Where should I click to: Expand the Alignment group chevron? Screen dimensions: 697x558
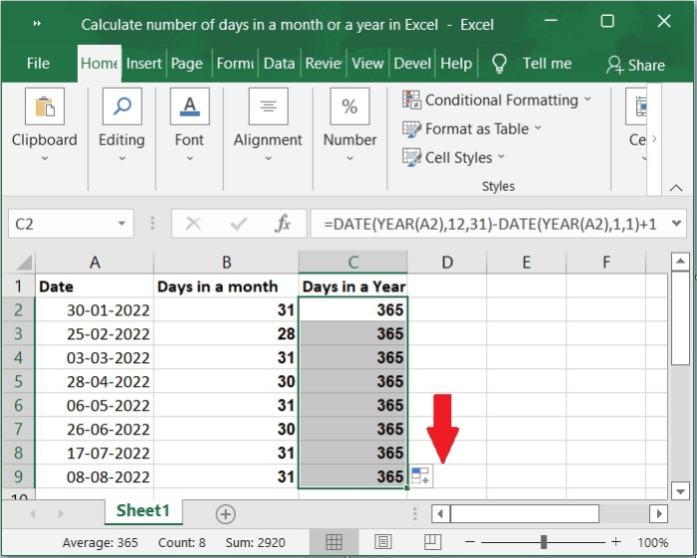click(x=268, y=158)
